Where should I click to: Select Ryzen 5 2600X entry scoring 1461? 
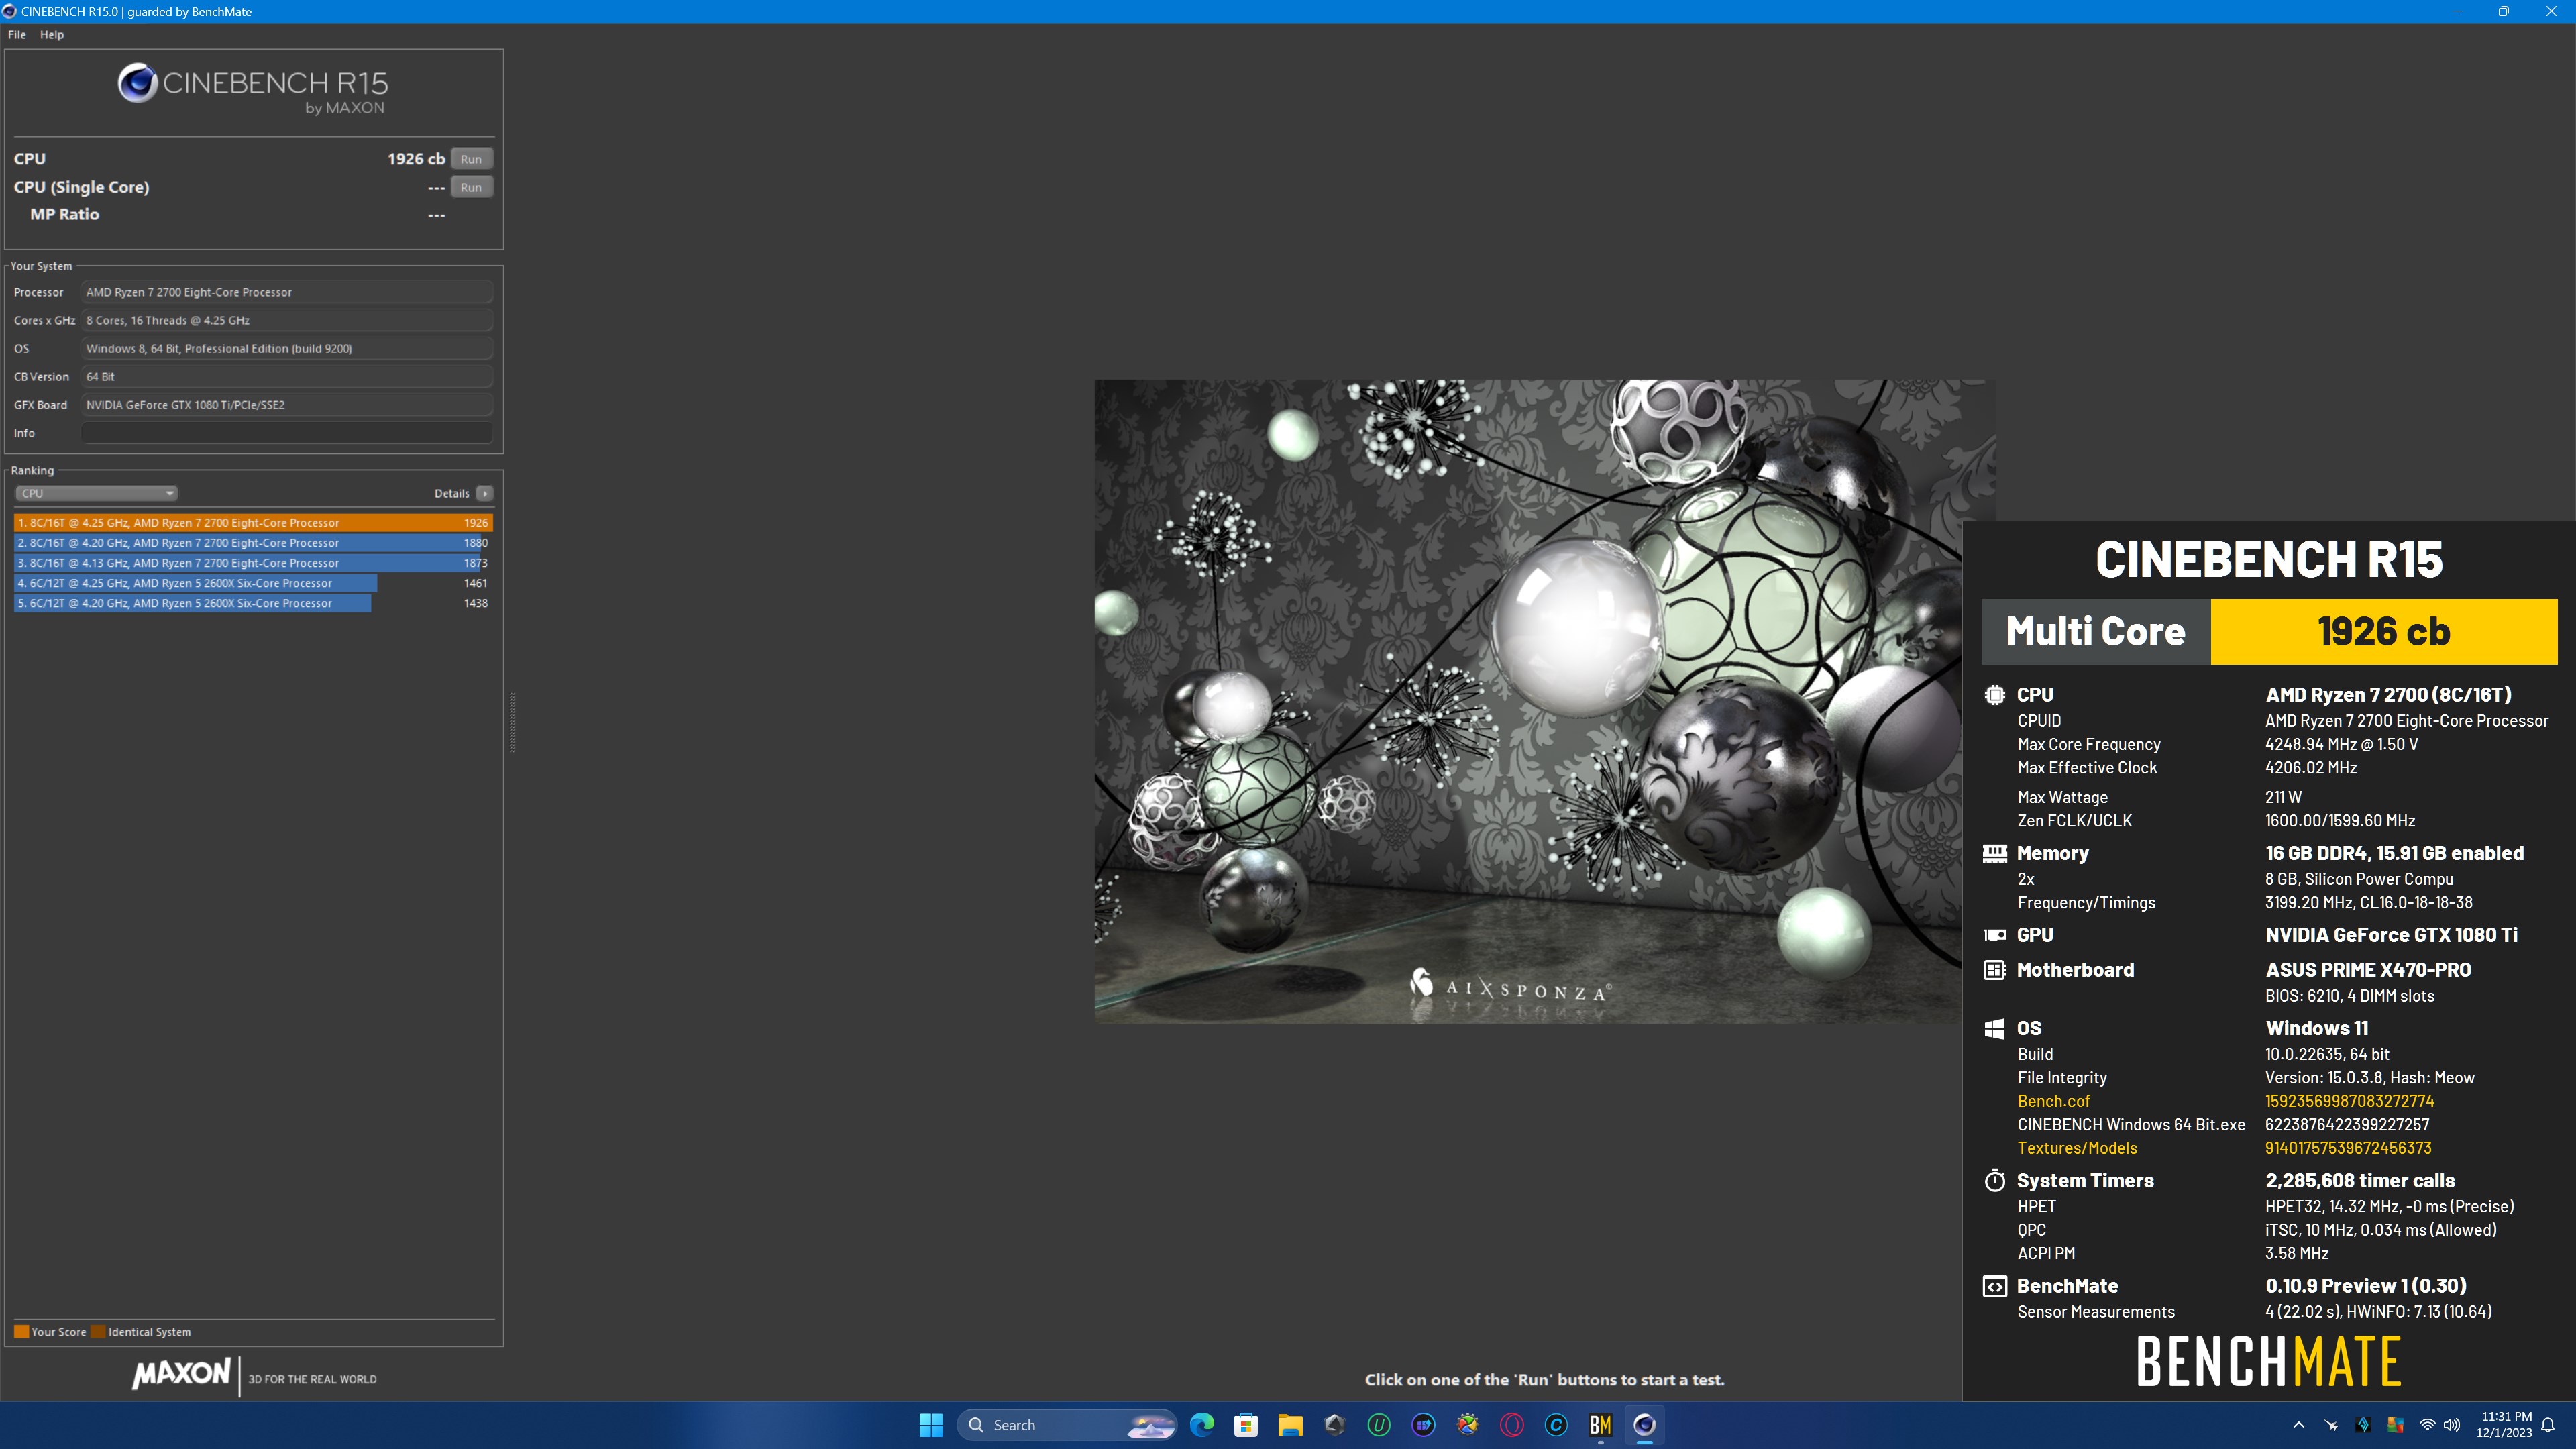click(253, 583)
